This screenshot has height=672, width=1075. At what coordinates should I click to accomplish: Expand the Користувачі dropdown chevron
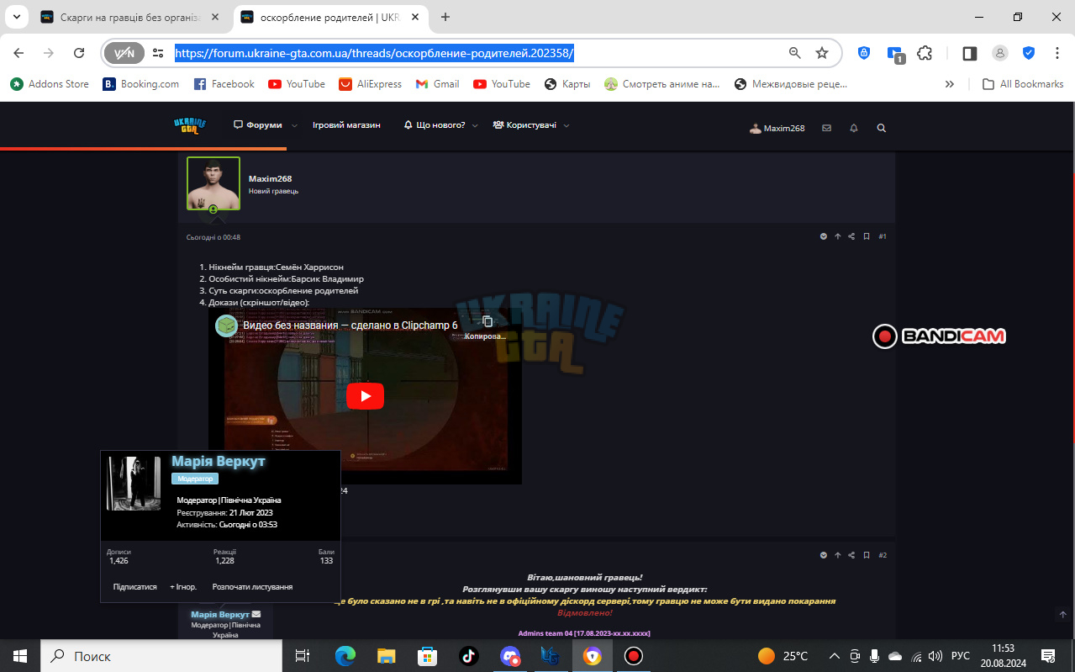[566, 125]
